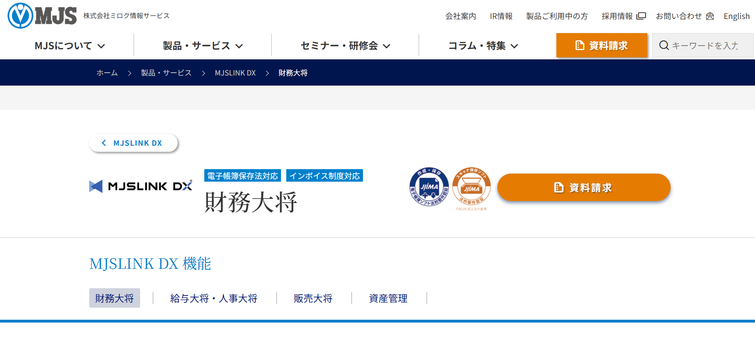Click 財務大将 in the breadcrumb
Screen dimensions: 755x350
click(293, 73)
